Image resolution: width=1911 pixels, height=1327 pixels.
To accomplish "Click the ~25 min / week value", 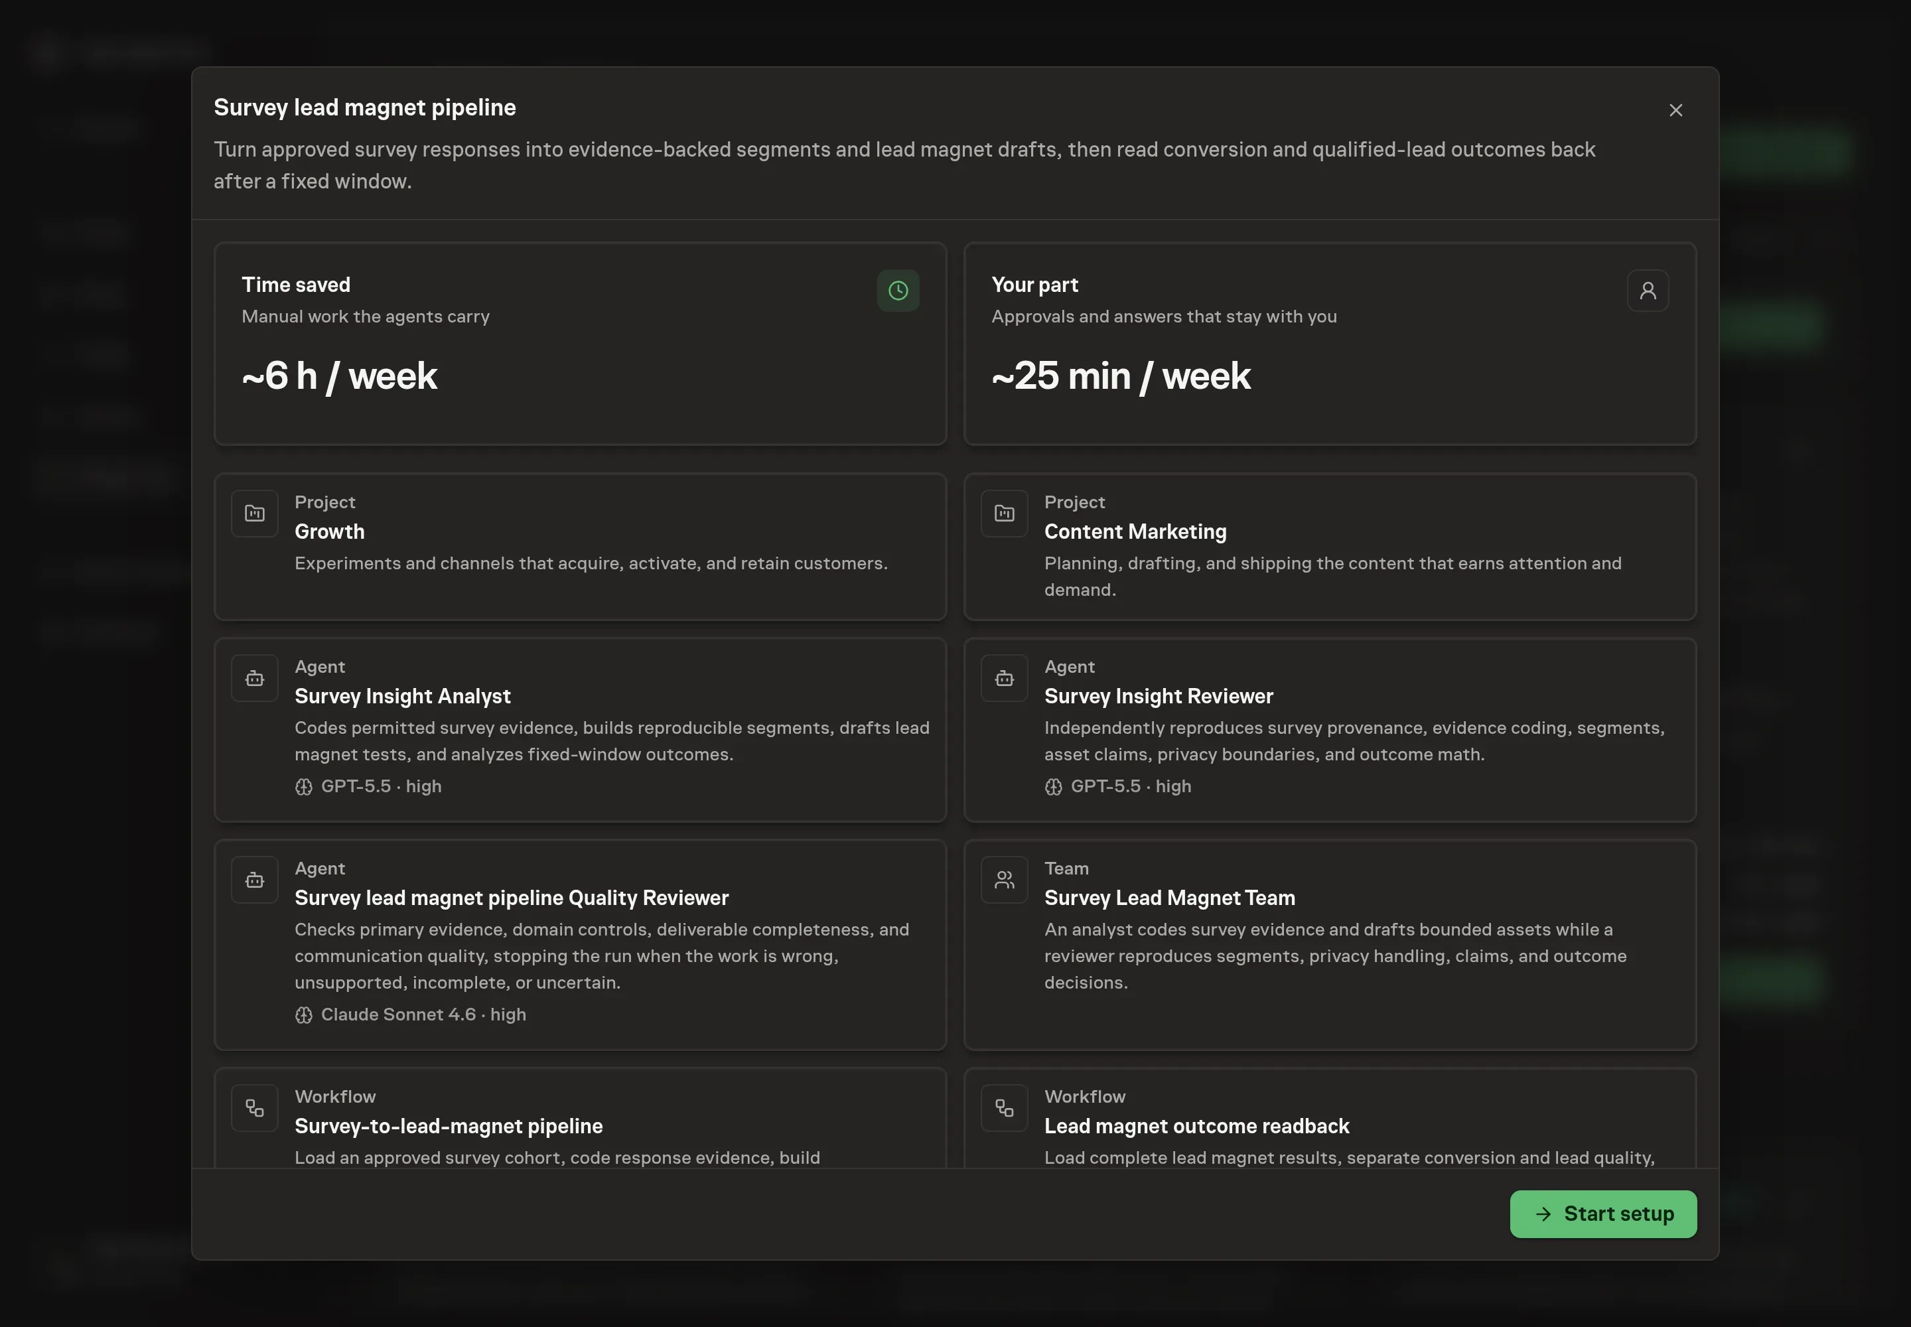I will tap(1121, 376).
